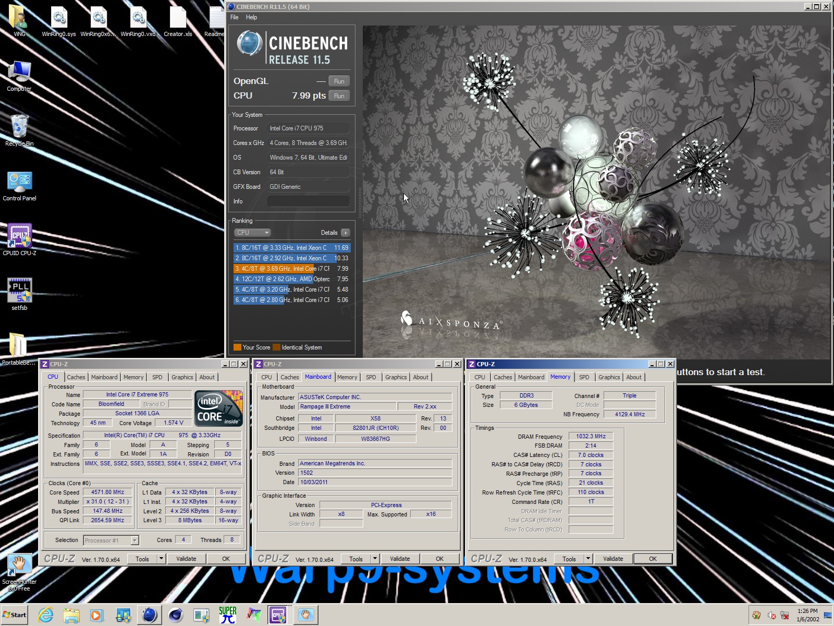
Task: Open the Super Pi taskbar icon
Action: point(228,615)
